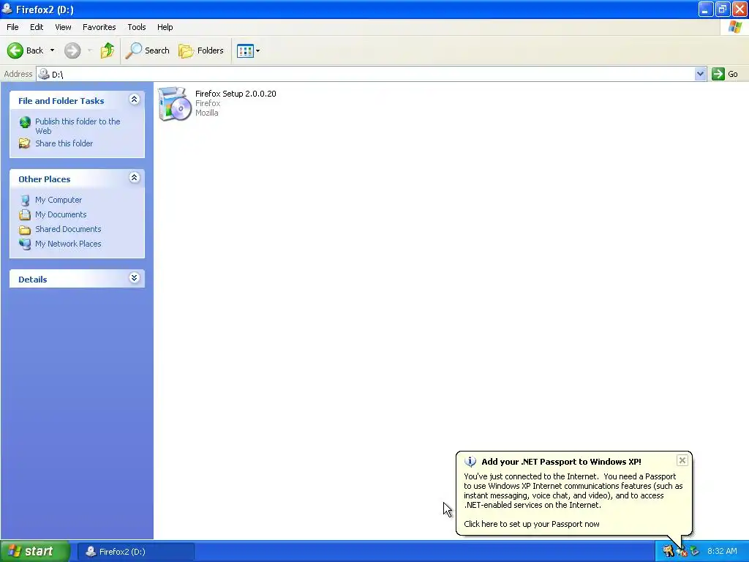The image size is (749, 562).
Task: Click the Safely Remove Hardware tray icon
Action: pos(695,552)
